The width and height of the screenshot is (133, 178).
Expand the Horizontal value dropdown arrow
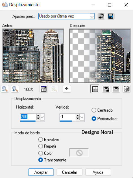[x=42, y=117]
